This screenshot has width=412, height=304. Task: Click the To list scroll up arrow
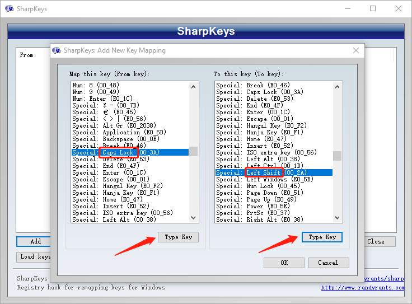tap(338, 87)
